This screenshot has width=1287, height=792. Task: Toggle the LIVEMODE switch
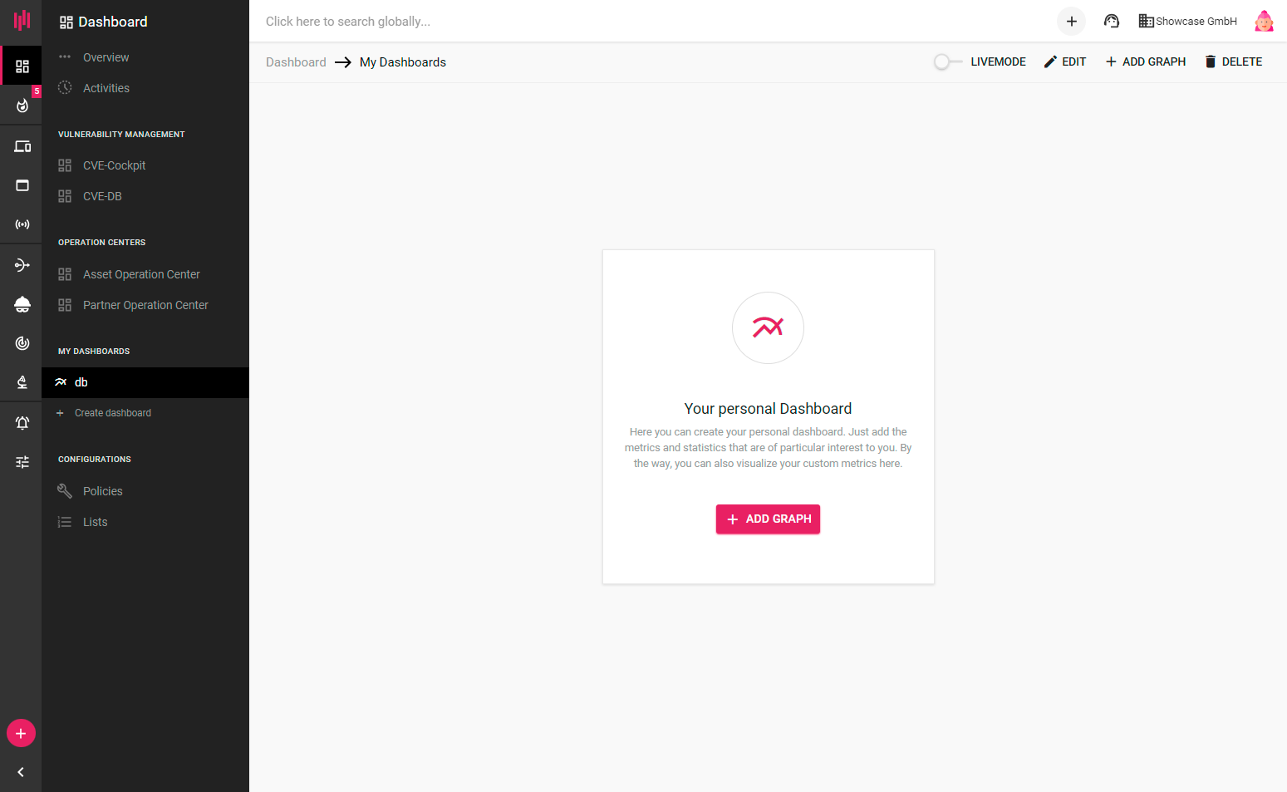coord(948,61)
